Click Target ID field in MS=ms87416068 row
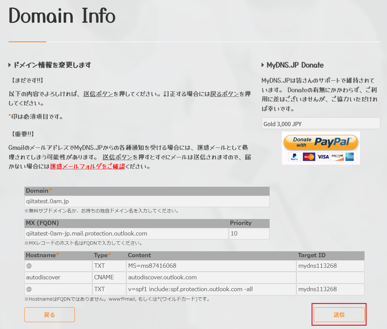387x329 pixels. (x=330, y=266)
